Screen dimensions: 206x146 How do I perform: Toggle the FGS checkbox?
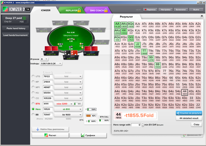pos(26,22)
